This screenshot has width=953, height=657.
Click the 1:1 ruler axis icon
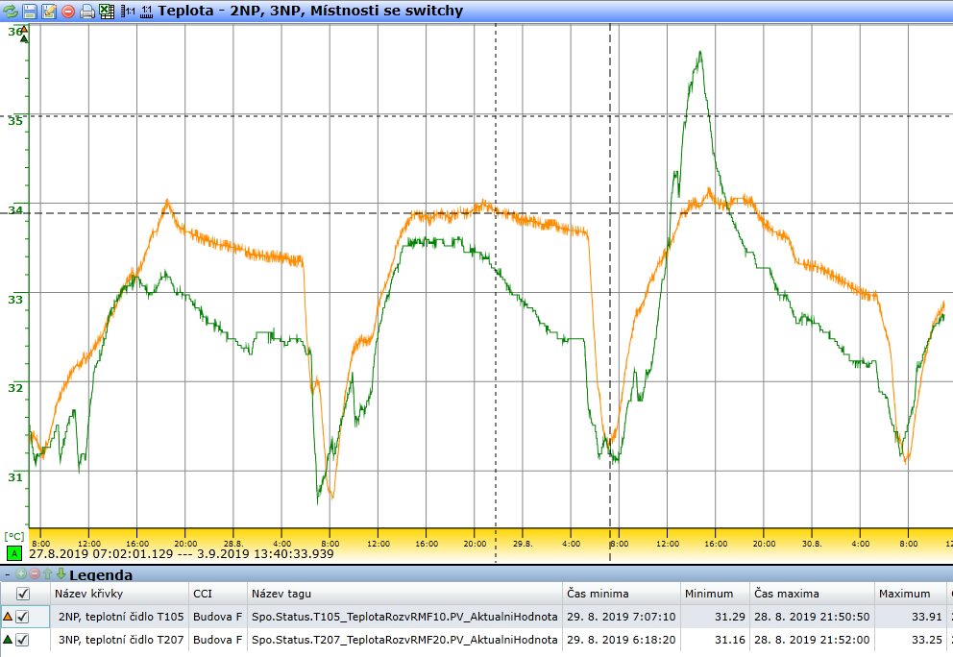(147, 12)
